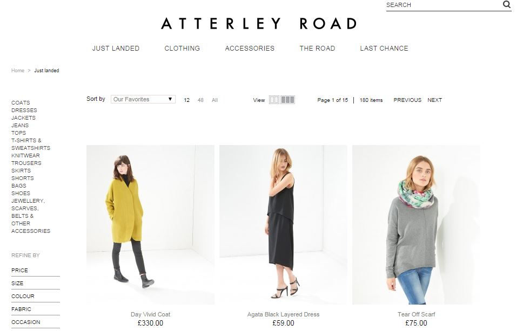Expand the Size refine filter
Viewport: 523px width, 331px height.
click(35, 284)
